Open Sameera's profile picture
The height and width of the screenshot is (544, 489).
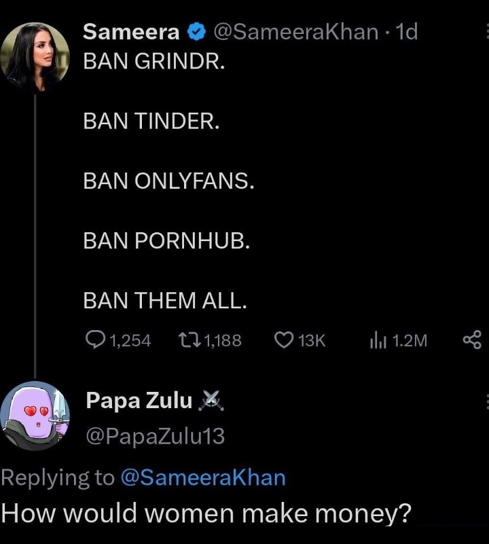[x=34, y=57]
